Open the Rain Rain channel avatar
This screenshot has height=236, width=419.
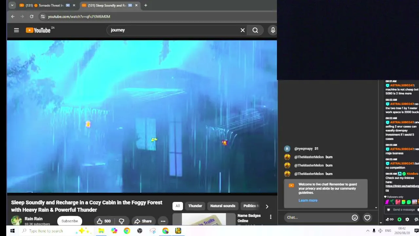[x=16, y=221]
